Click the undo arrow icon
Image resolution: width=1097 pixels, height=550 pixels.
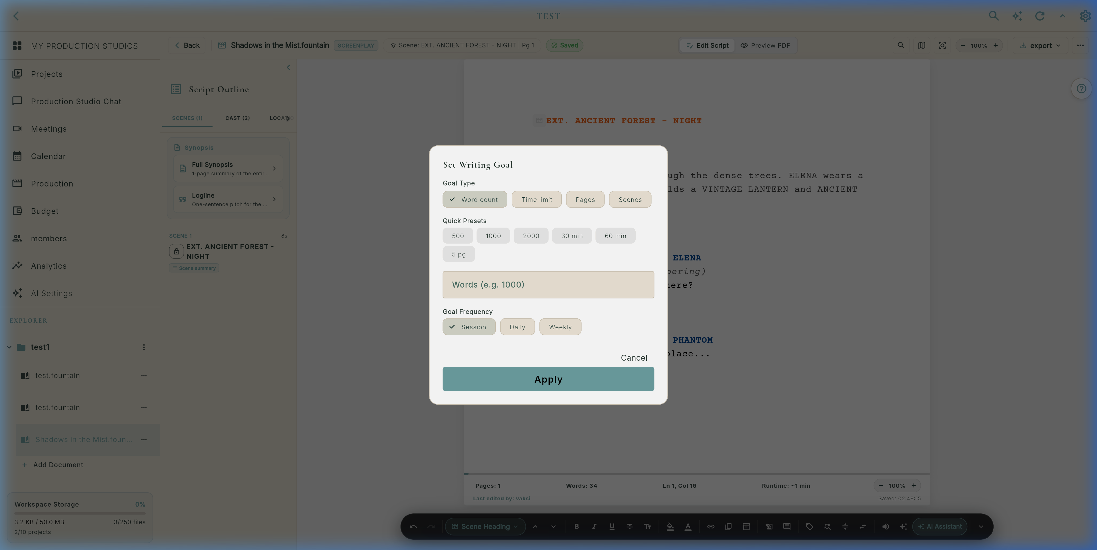click(413, 527)
